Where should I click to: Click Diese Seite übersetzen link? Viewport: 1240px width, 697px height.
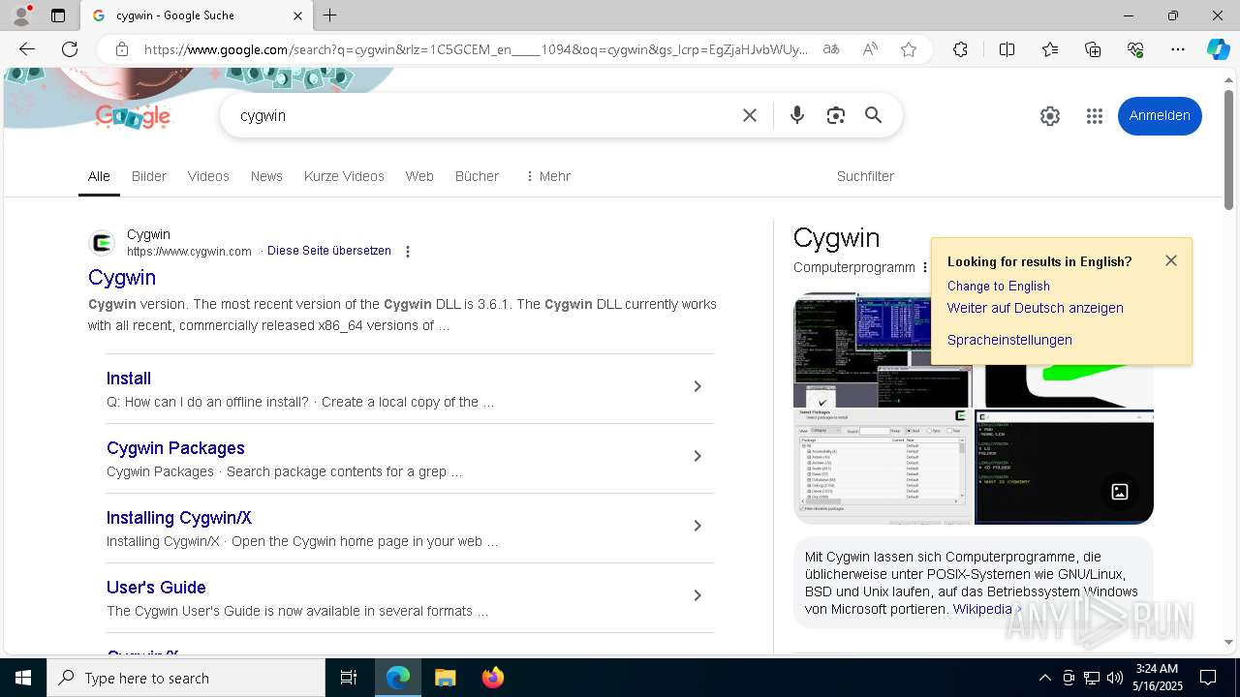329,251
